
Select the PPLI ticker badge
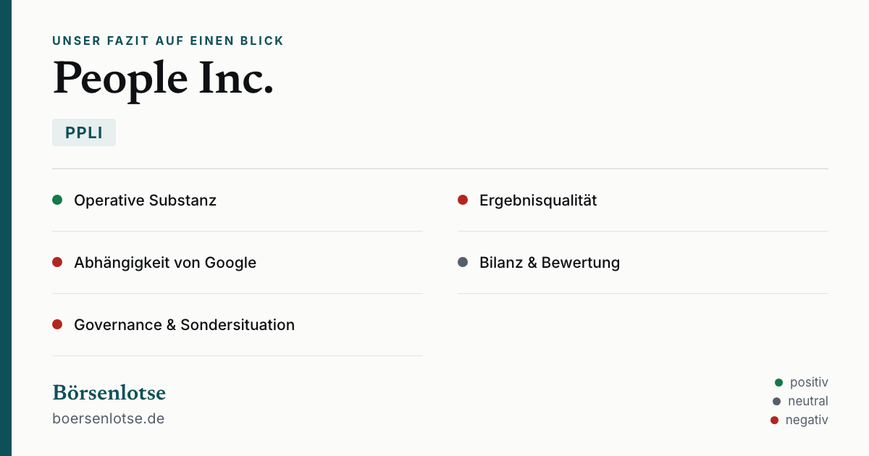pyautogui.click(x=84, y=132)
